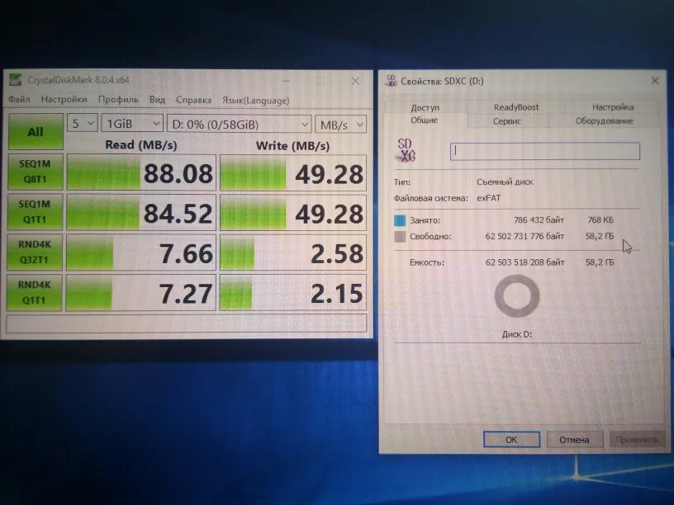The image size is (674, 505).
Task: Open the Настройки menu
Action: (64, 99)
